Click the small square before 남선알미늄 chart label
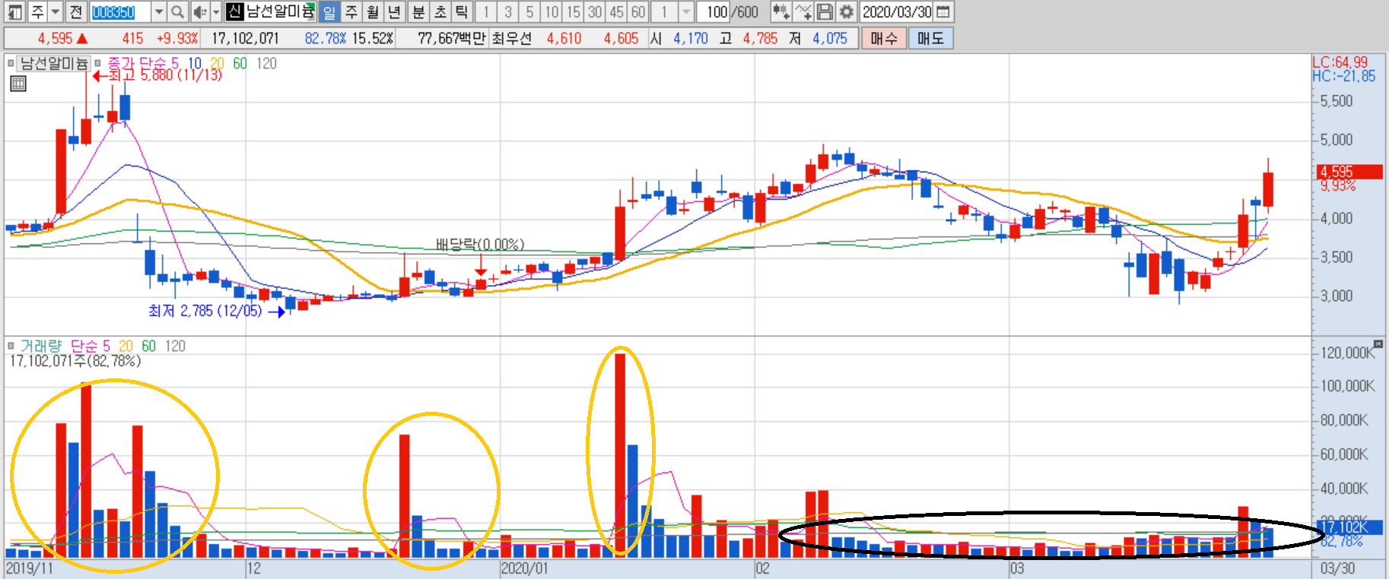 click(x=11, y=63)
